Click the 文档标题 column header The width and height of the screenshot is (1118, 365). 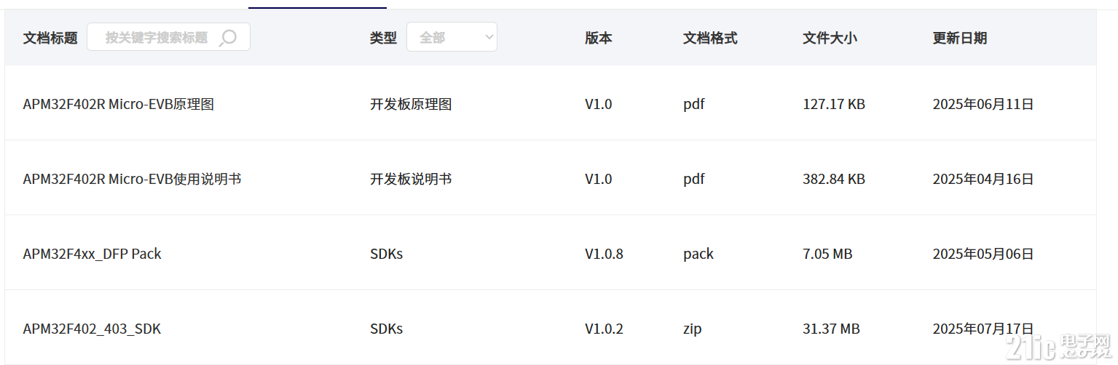tap(50, 38)
